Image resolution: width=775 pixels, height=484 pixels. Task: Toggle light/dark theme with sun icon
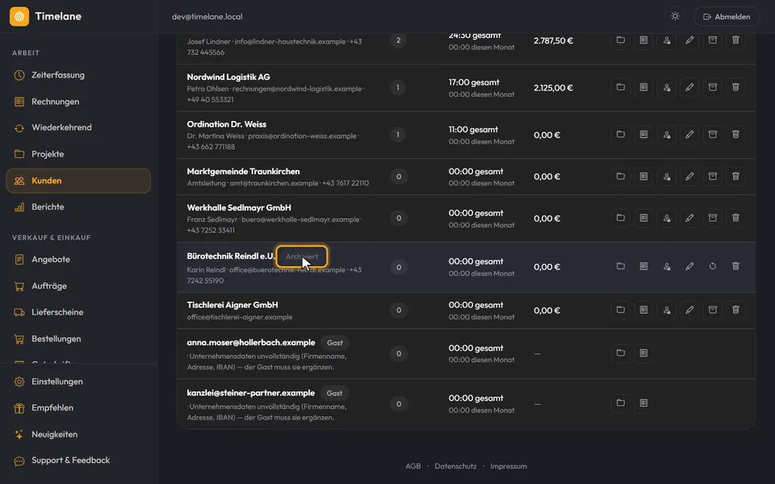(x=675, y=16)
